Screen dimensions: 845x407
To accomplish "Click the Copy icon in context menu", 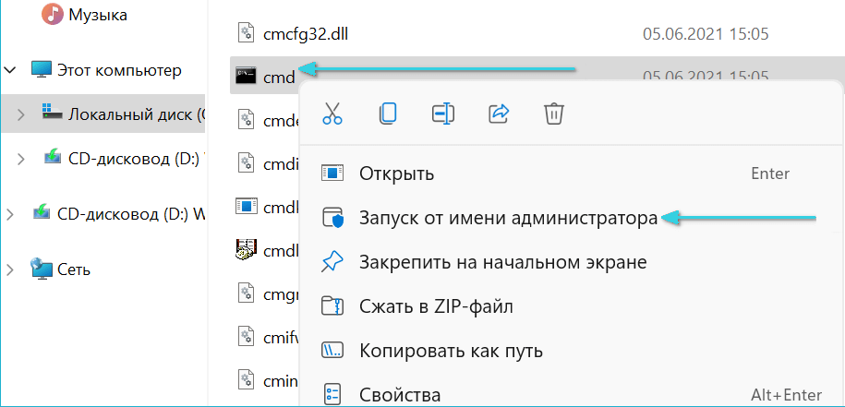I will click(388, 114).
